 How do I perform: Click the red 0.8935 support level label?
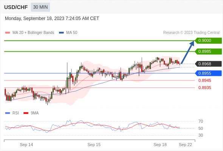click(204, 88)
